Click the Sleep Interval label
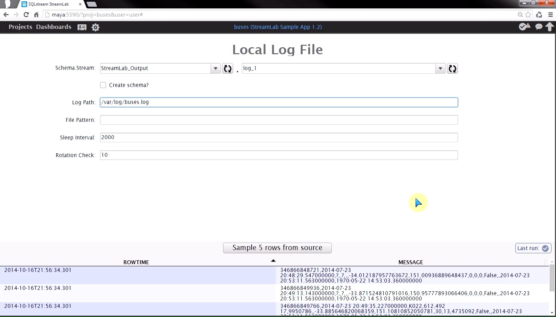Viewport: 556px width, 317px height. (77, 138)
